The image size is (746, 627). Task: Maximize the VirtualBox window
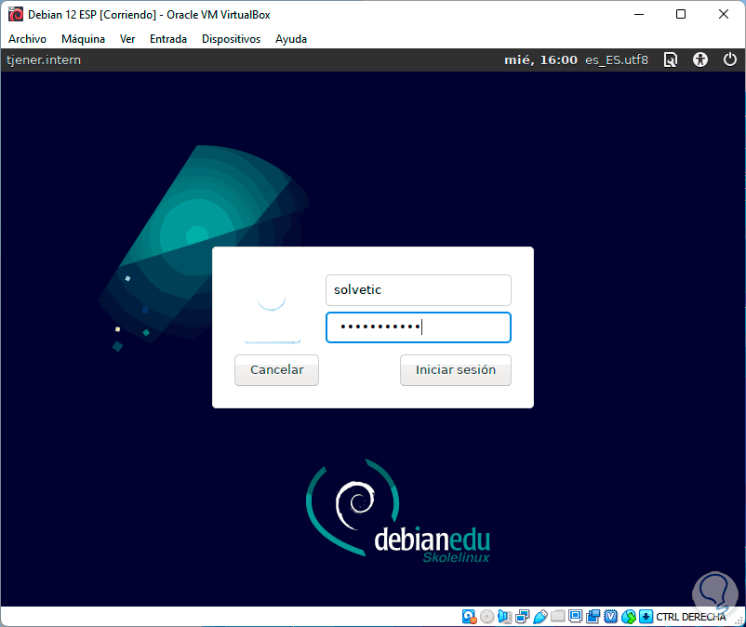coord(681,14)
